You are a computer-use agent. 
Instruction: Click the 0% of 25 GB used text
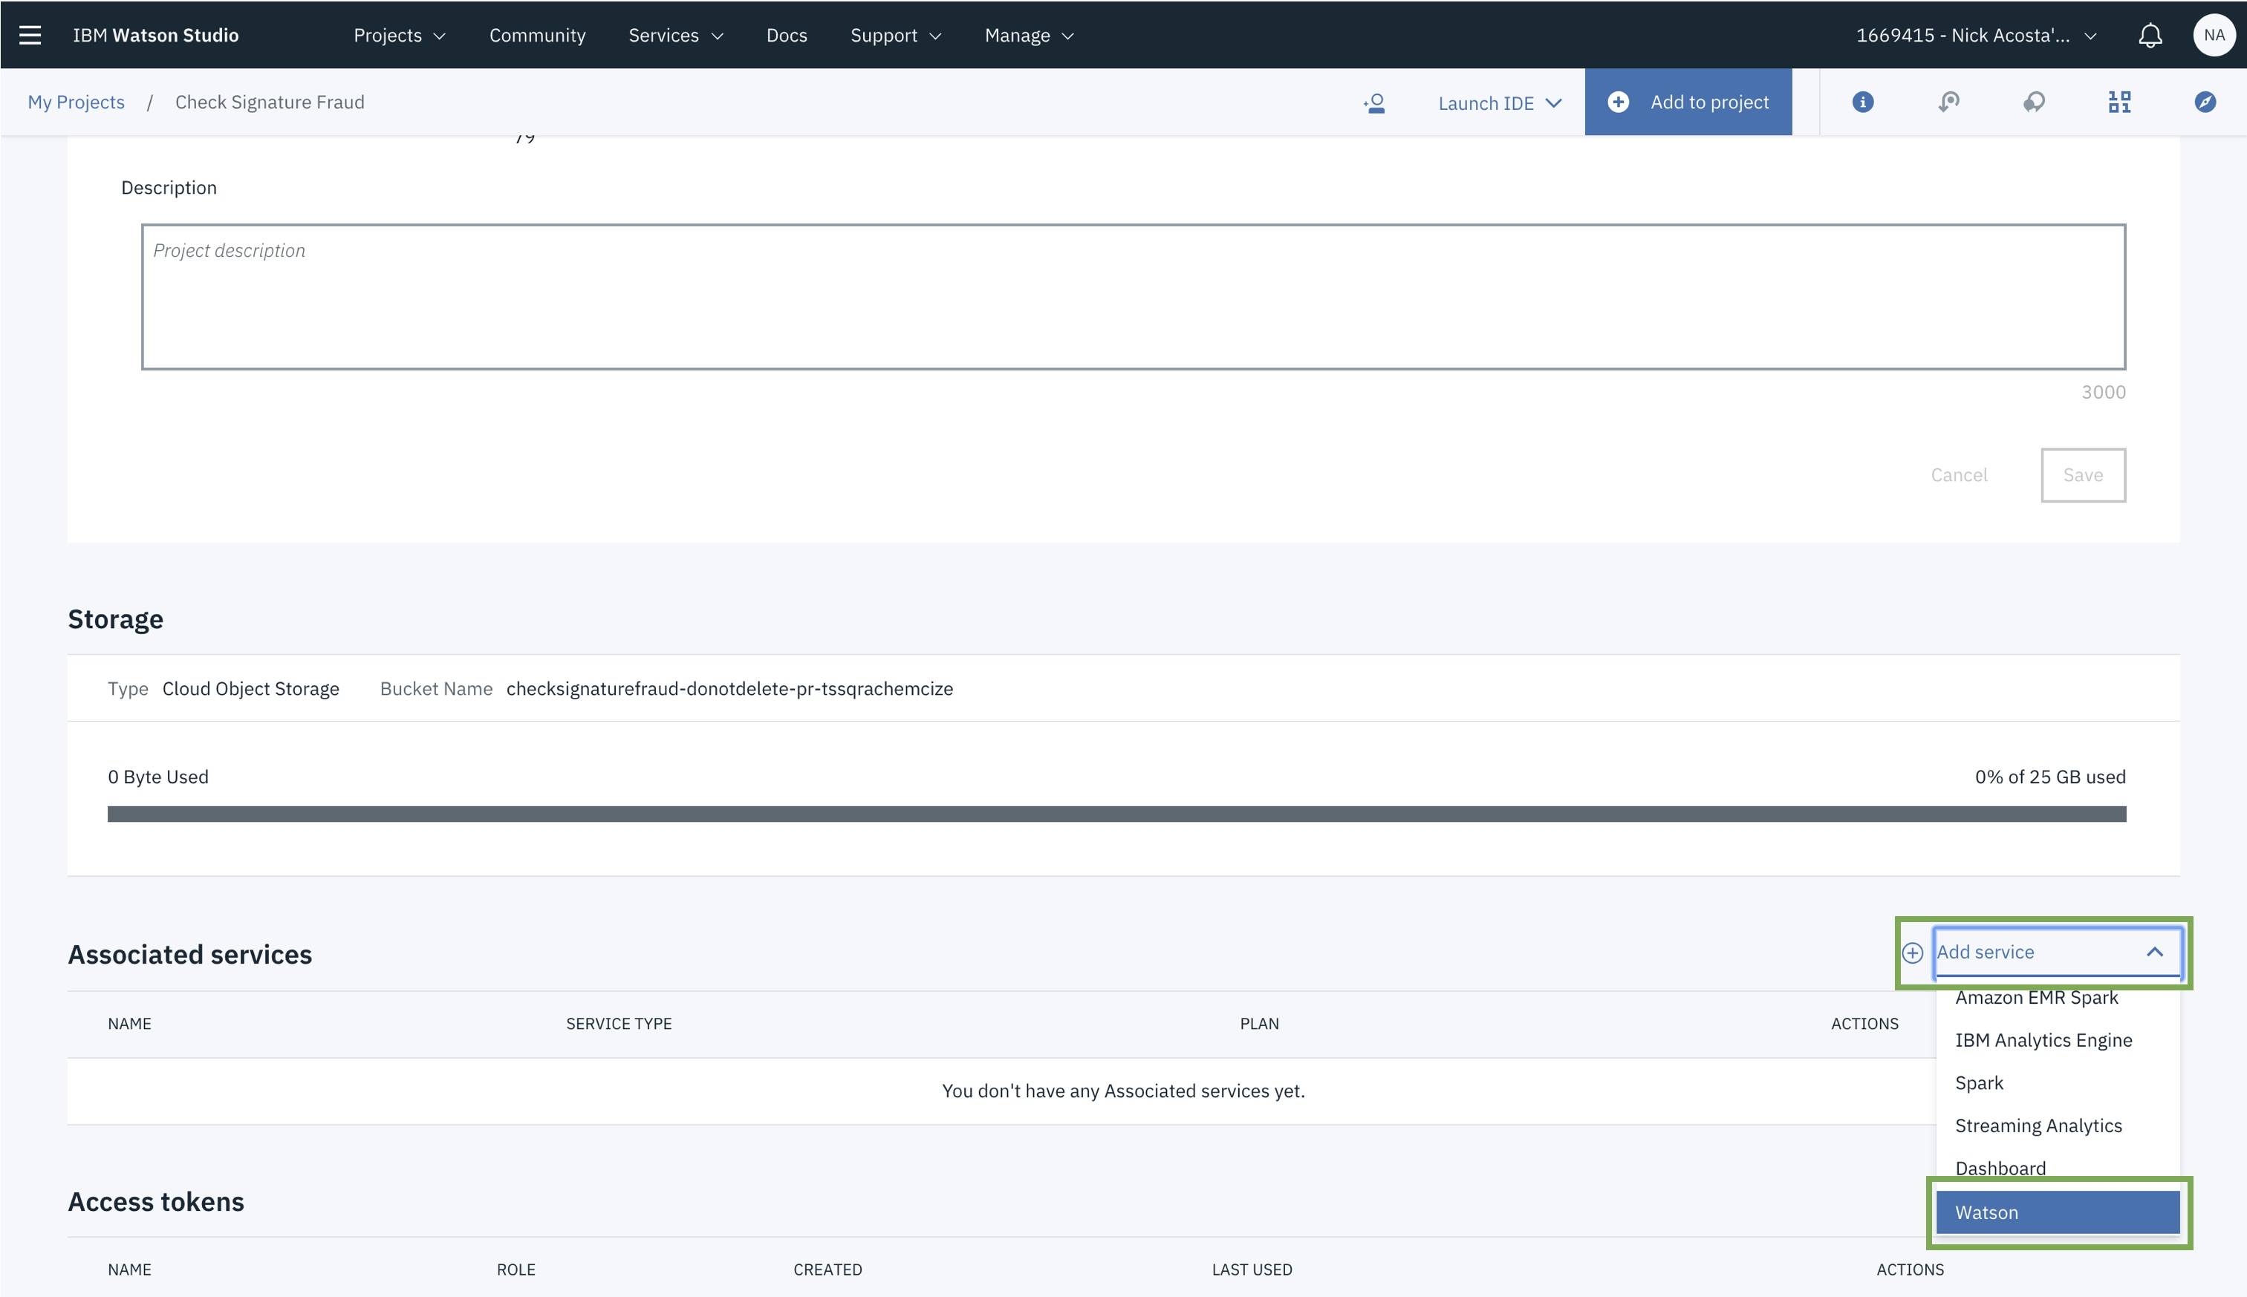(x=2049, y=777)
